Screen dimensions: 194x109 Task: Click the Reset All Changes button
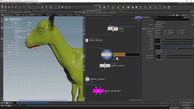coord(159,26)
